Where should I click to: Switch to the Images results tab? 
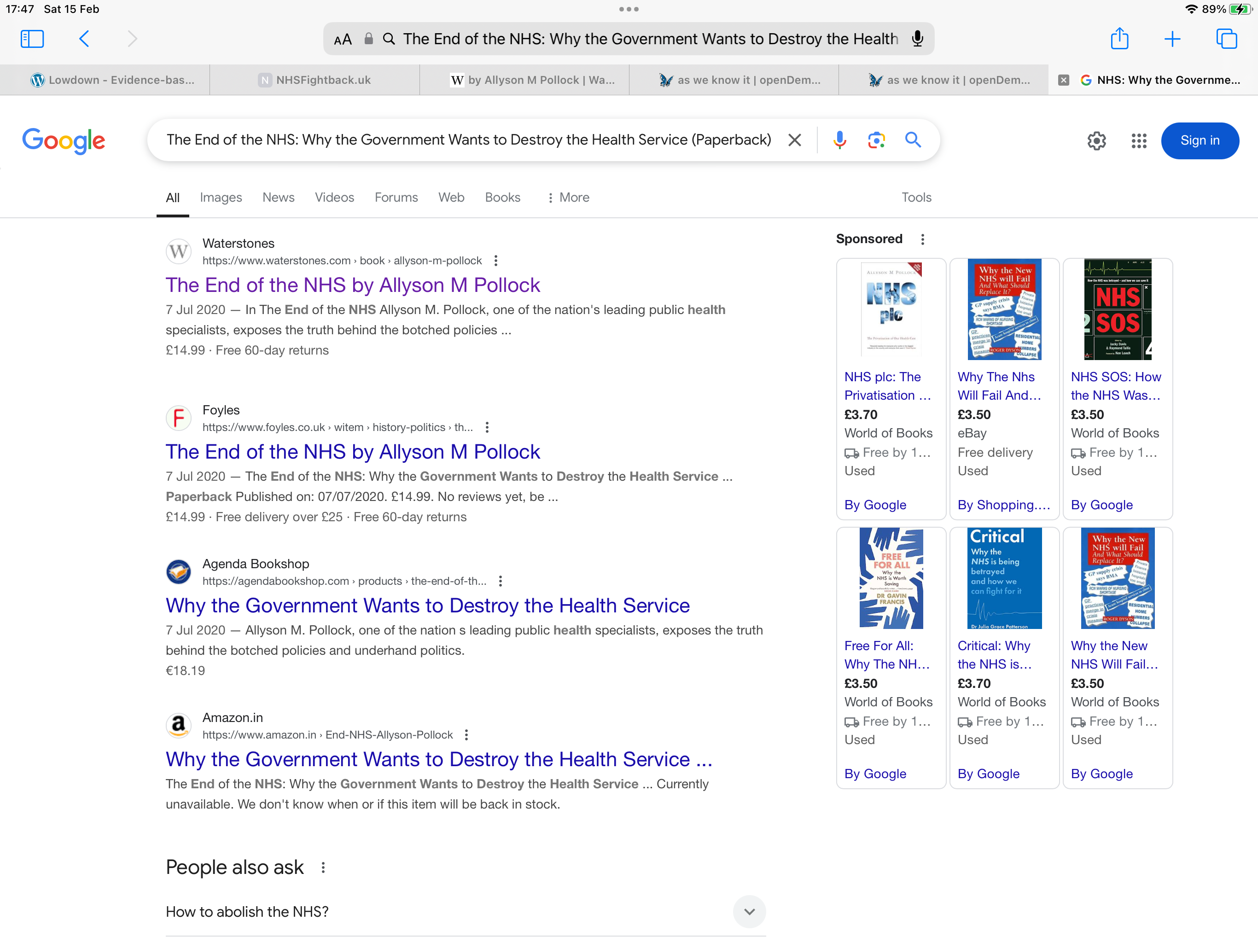click(x=221, y=198)
